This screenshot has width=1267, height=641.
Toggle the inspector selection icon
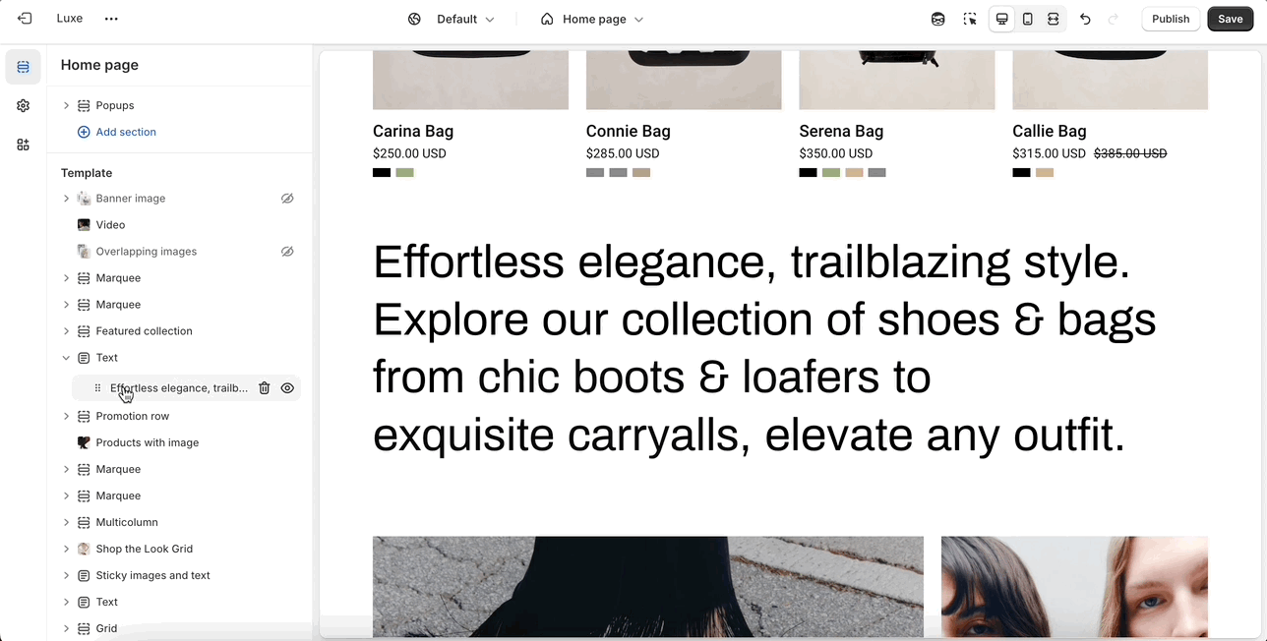tap(970, 19)
